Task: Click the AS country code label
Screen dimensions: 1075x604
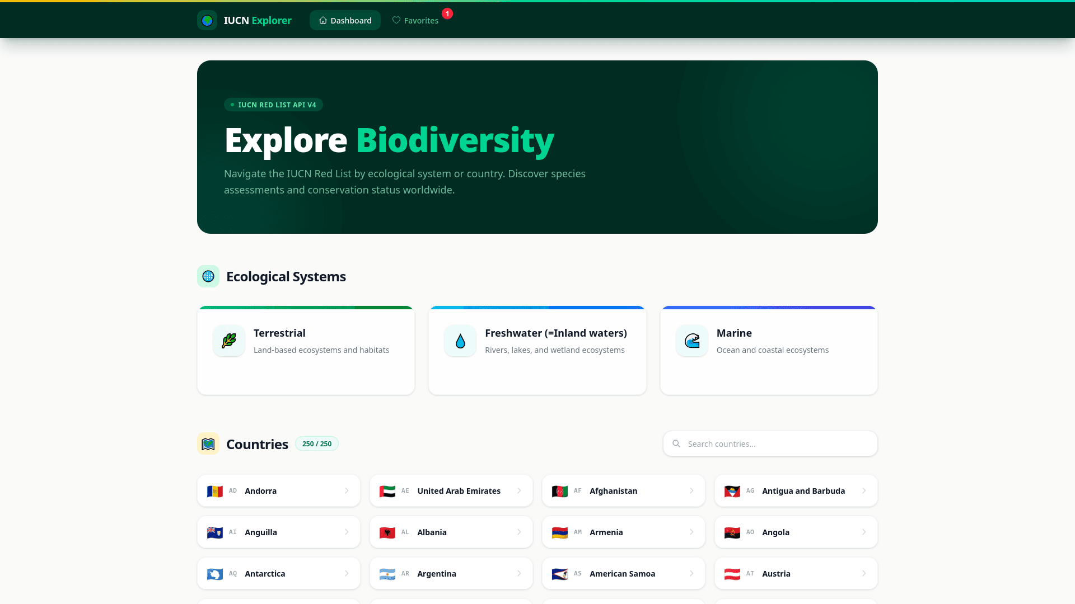Action: pos(578,574)
